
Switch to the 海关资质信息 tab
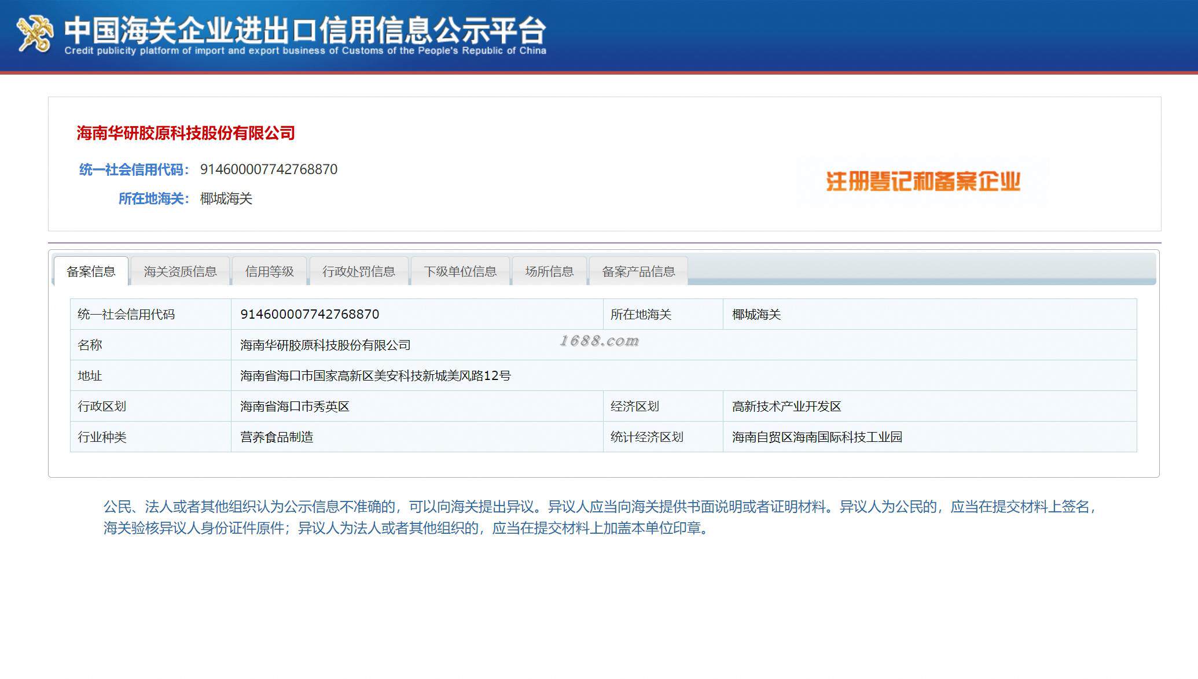tap(180, 271)
